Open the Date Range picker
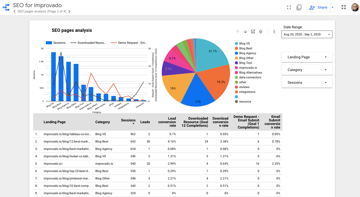The width and height of the screenshot is (360, 197). click(x=307, y=34)
